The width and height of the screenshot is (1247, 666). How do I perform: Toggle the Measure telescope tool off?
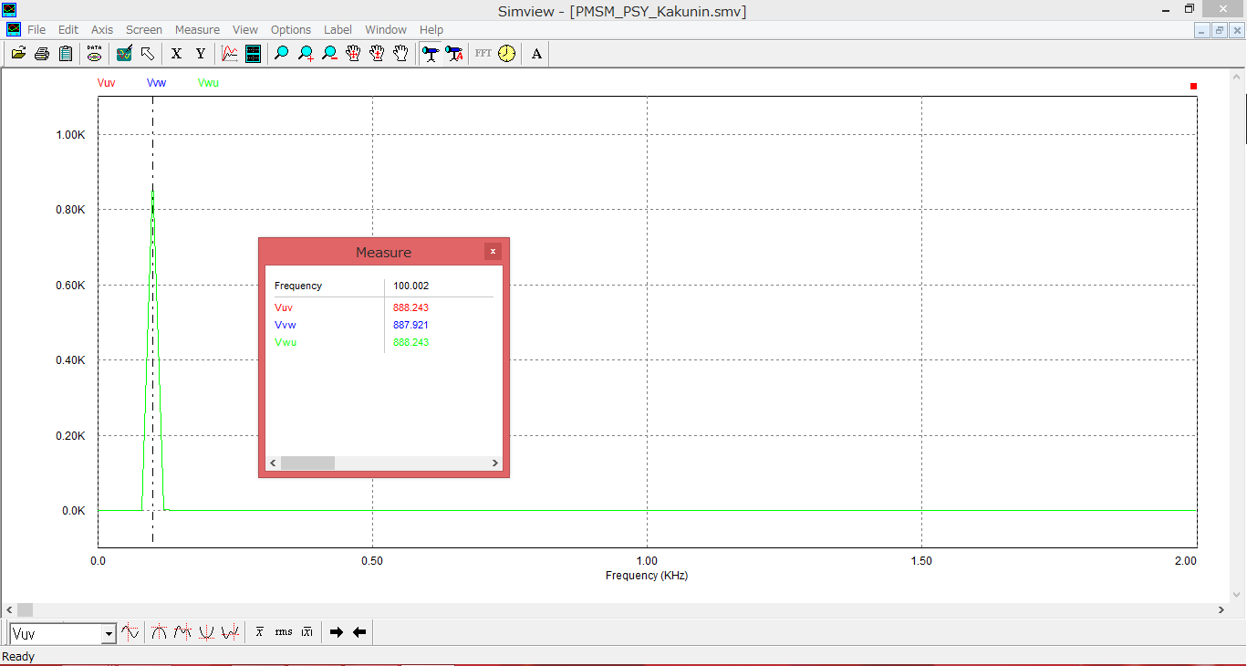[431, 54]
